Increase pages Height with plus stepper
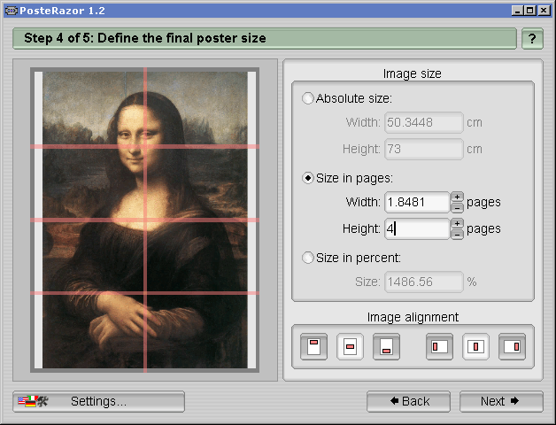Screen dimensions: 556x425 457,223
